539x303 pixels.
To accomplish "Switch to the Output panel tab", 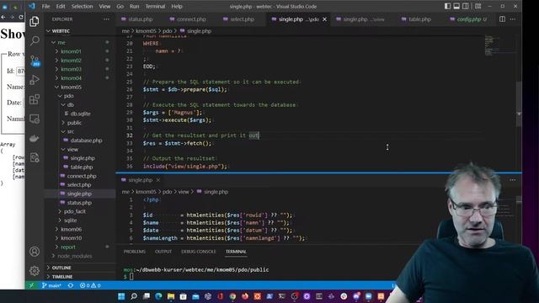I will point(163,252).
